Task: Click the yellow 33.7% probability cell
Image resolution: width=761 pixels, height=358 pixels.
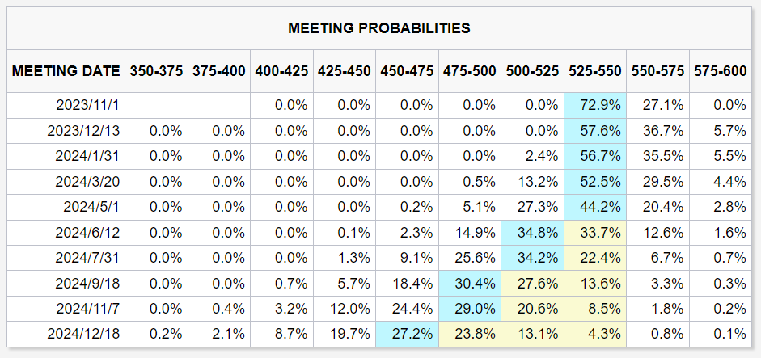Action: pyautogui.click(x=594, y=232)
